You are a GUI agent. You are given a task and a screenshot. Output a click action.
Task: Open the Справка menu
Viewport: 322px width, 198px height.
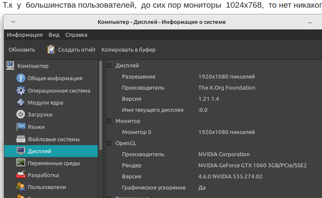coord(77,35)
